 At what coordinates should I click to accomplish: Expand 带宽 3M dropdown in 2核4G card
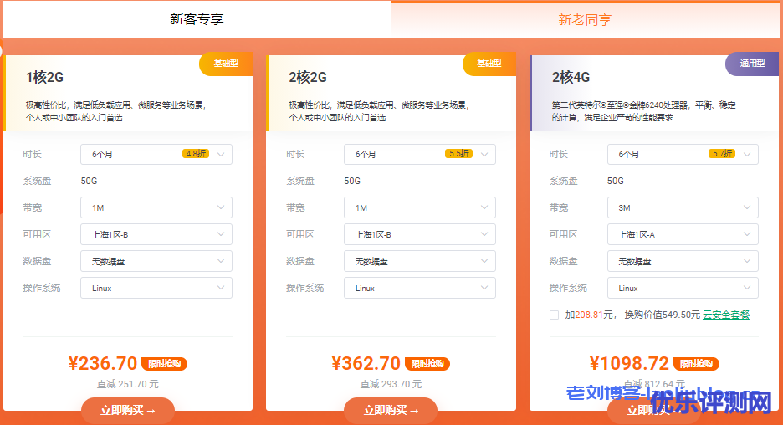coord(683,207)
